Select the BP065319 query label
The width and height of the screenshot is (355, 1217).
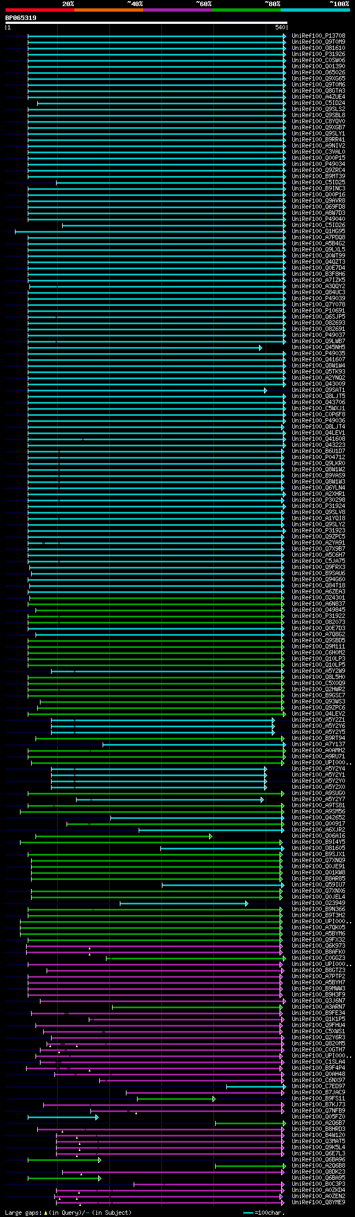coord(21,18)
